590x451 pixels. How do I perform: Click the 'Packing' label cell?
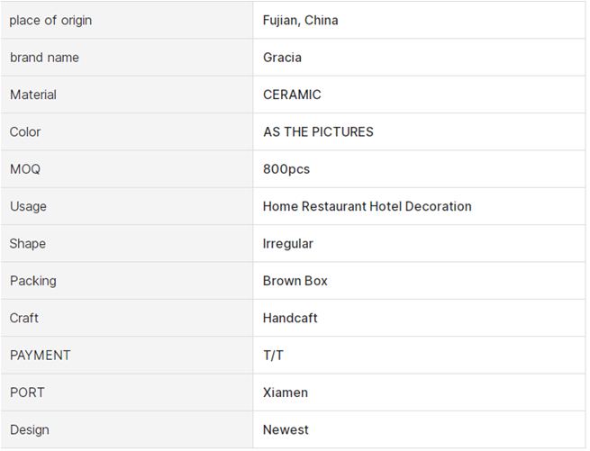(33, 281)
